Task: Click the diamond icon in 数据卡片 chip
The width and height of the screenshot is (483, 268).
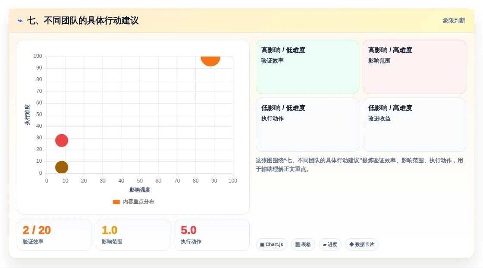Action: tap(351, 244)
